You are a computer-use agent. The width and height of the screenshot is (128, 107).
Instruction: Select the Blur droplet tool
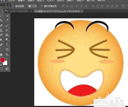coord(1,40)
